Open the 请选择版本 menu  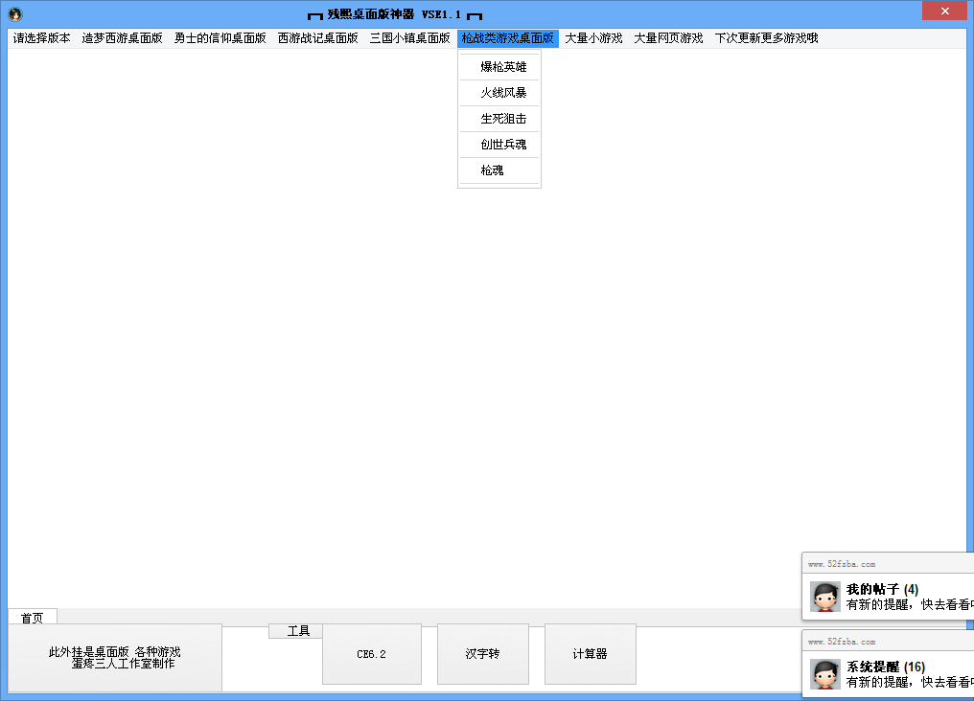(41, 38)
